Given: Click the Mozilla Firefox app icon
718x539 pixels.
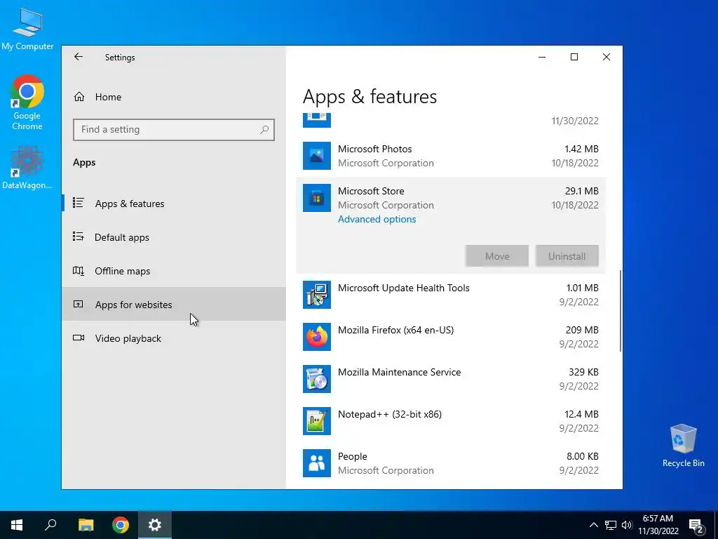Looking at the screenshot, I should click(x=317, y=337).
